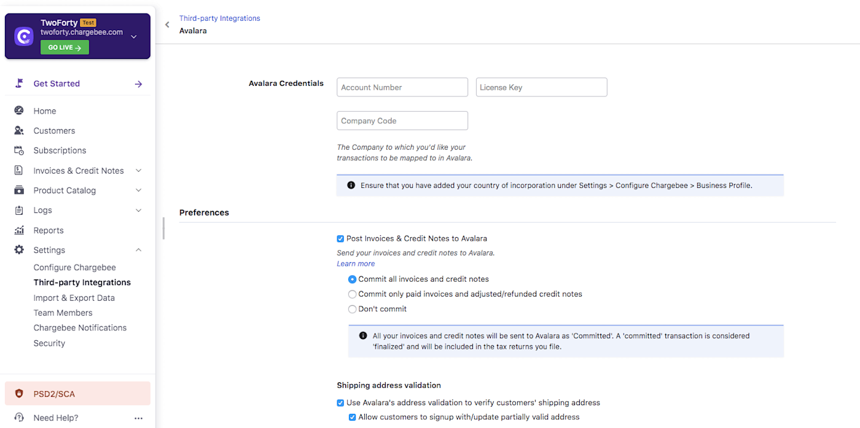This screenshot has width=860, height=428.
Task: Click the back chevron next to Avalara
Action: (x=167, y=25)
